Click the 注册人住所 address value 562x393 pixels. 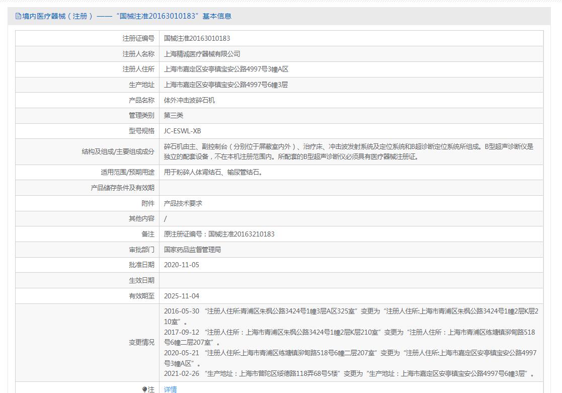pos(226,69)
